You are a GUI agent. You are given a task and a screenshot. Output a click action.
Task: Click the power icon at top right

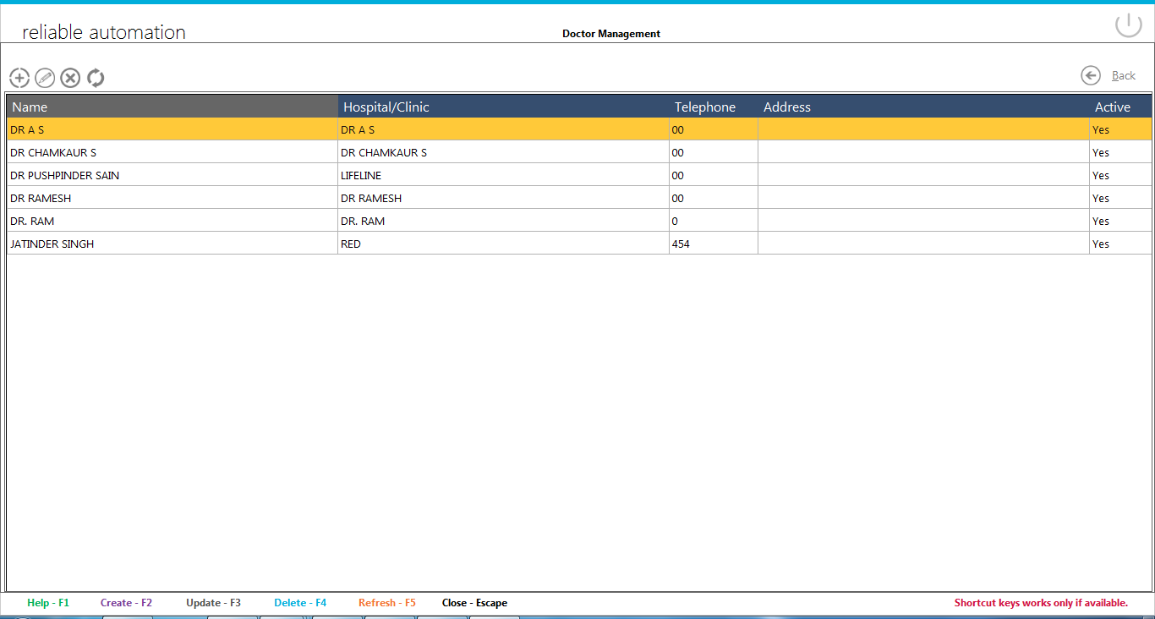click(1129, 25)
